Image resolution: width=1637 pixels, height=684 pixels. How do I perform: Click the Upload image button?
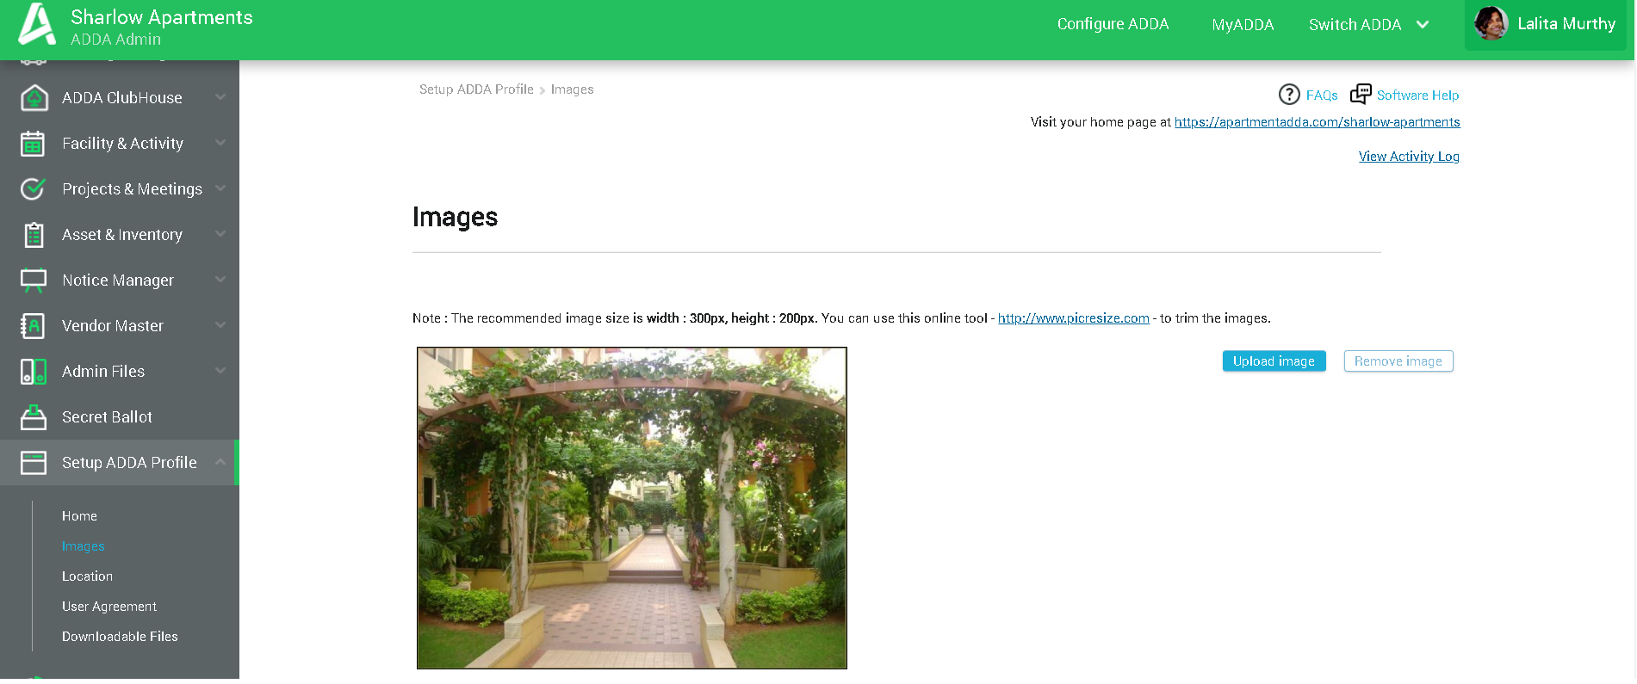click(1274, 361)
